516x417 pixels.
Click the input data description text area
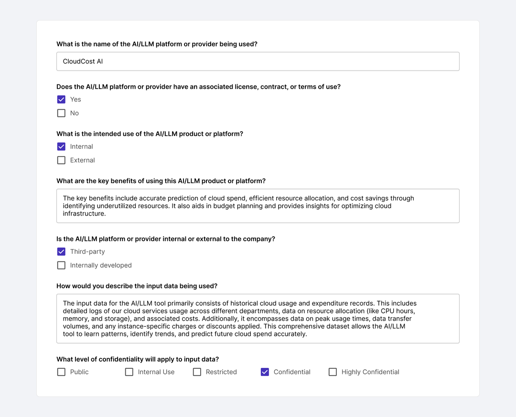coord(258,318)
